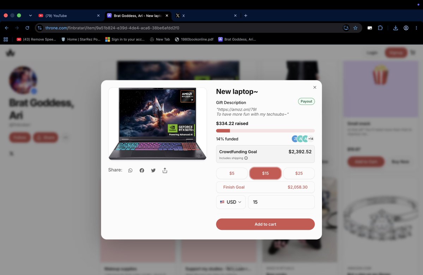Select the $25 contribution amount

299,173
